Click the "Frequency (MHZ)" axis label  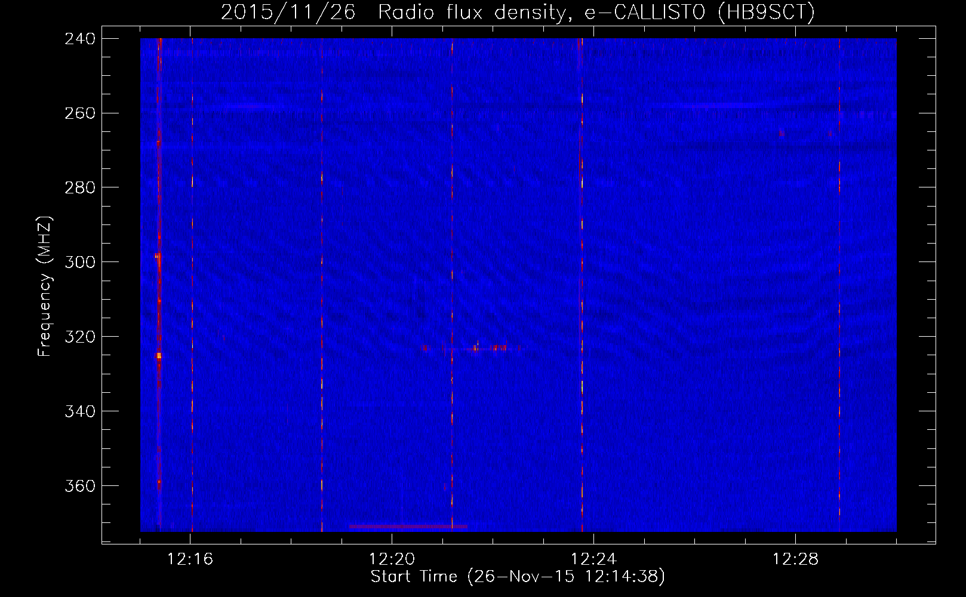pos(45,287)
